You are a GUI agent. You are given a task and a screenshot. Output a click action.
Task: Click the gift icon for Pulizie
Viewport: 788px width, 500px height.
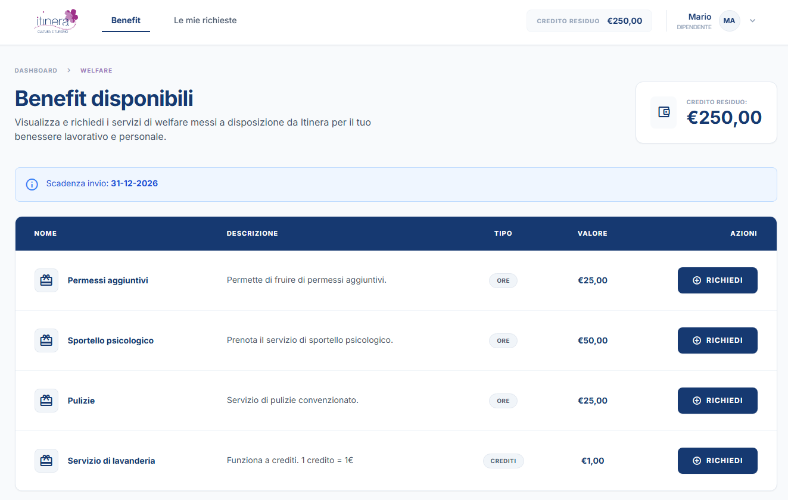click(x=46, y=401)
